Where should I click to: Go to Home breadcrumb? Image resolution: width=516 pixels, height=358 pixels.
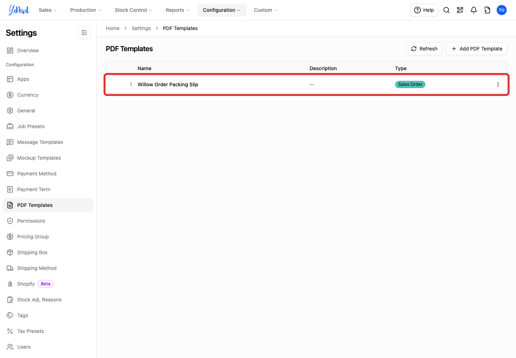tap(113, 28)
